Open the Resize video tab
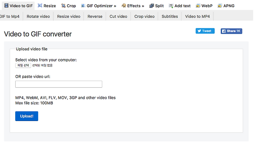Screen dimensions: 255x143 (x=69, y=16)
